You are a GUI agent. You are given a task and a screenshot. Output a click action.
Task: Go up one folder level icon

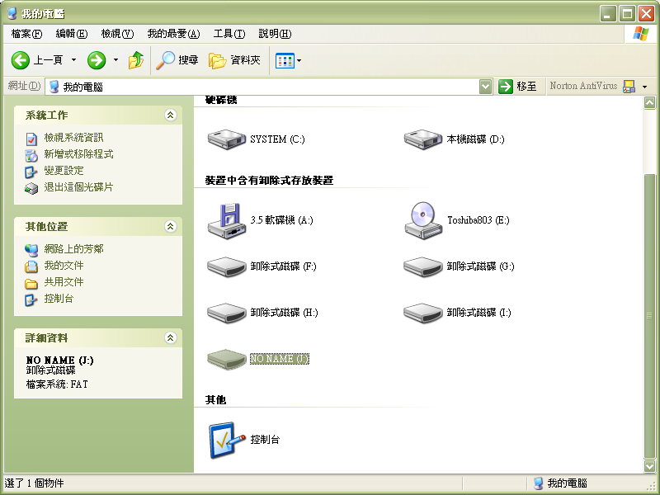point(136,60)
